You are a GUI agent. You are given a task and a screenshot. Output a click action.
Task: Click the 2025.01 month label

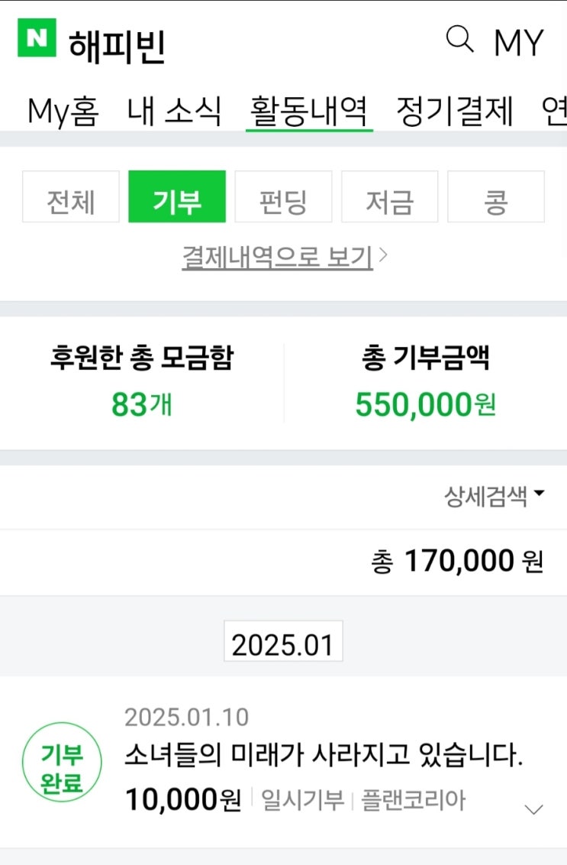(283, 645)
